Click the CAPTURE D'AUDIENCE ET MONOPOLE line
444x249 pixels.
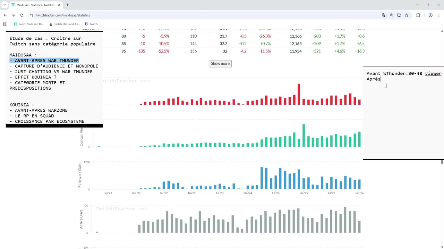54,66
